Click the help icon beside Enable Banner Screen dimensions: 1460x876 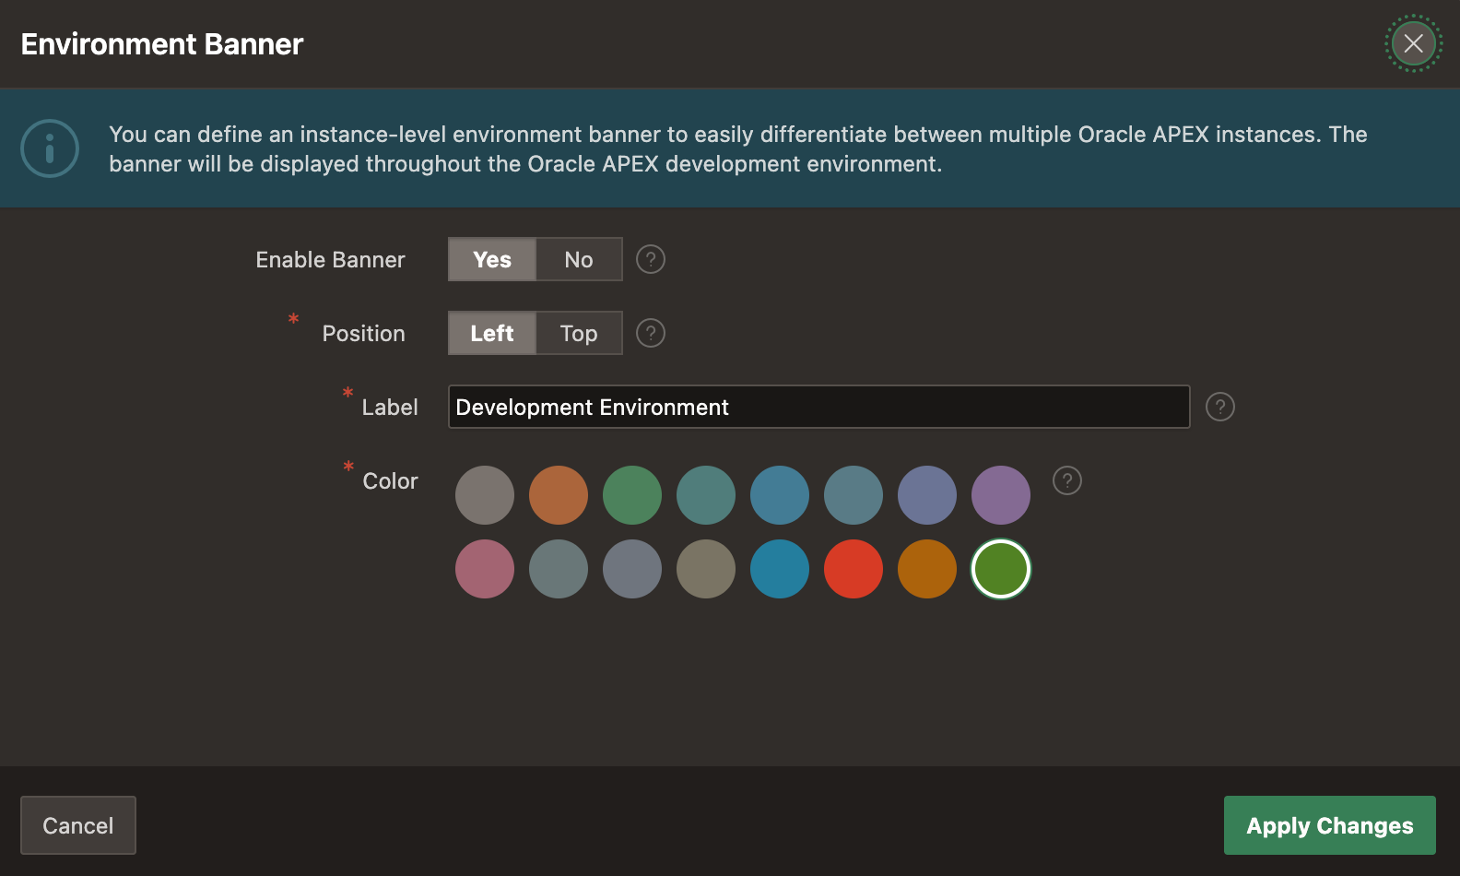point(651,259)
